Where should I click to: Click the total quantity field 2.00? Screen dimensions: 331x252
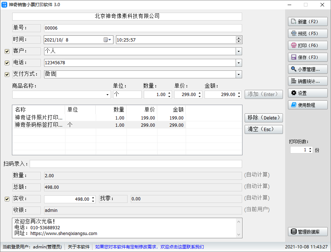[143, 176]
